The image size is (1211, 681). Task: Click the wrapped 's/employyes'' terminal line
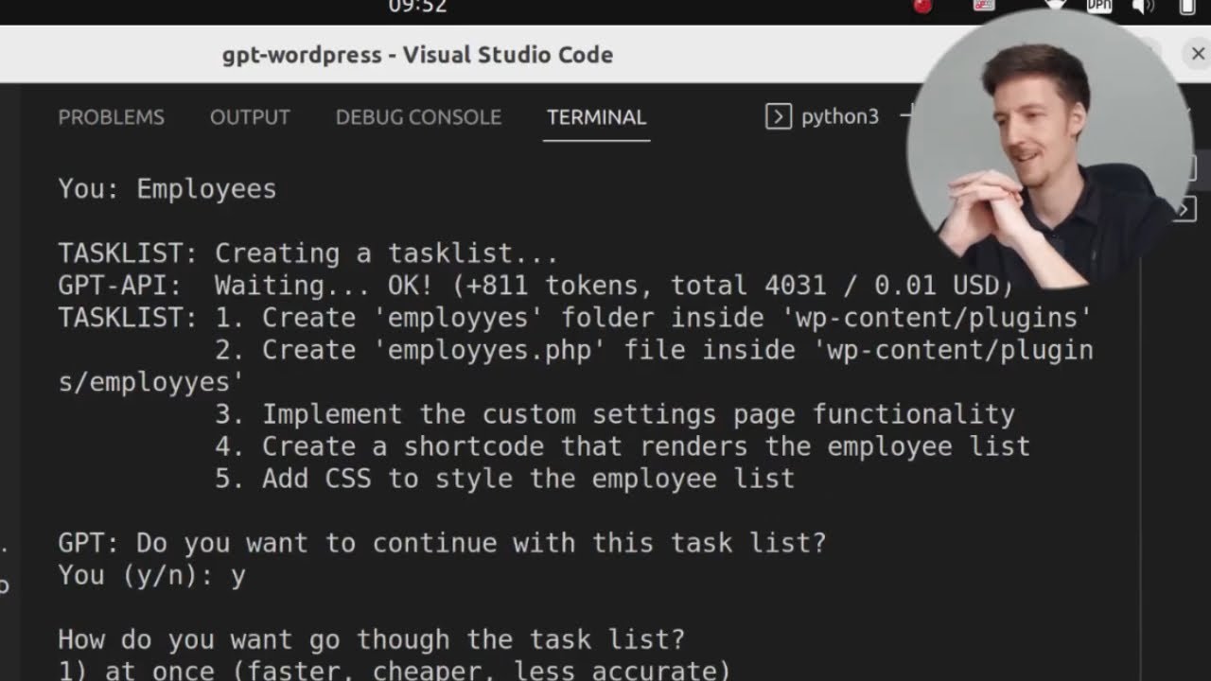coord(151,383)
